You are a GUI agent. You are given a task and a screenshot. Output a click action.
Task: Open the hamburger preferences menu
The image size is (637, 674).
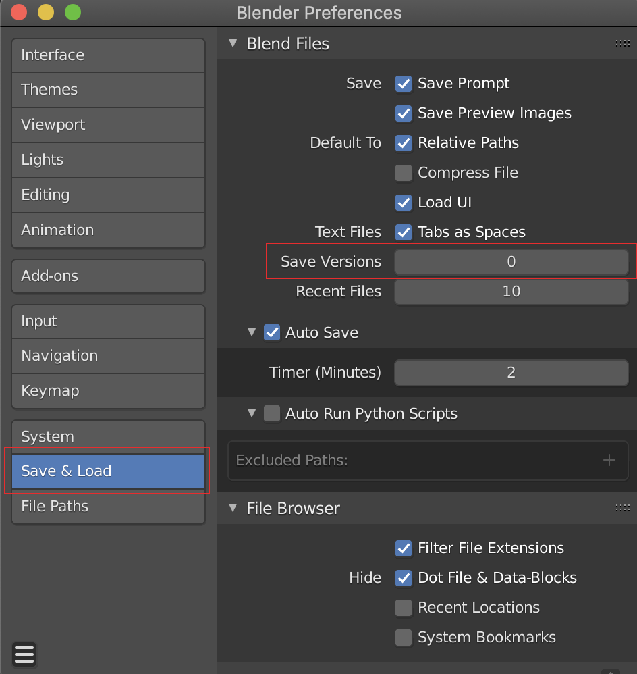click(24, 654)
